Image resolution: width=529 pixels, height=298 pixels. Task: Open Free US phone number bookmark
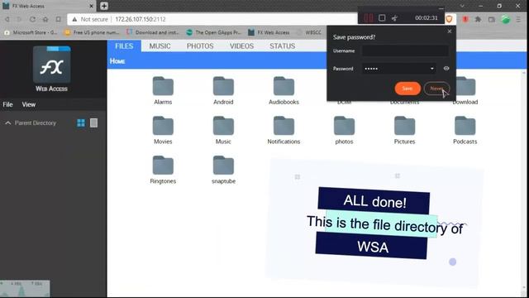(92, 32)
